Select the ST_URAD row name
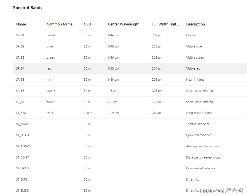This screenshot has height=196, width=247. (x=22, y=135)
